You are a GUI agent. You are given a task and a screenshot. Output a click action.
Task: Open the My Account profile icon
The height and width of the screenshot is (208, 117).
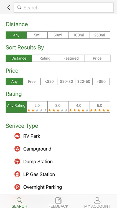97,200
